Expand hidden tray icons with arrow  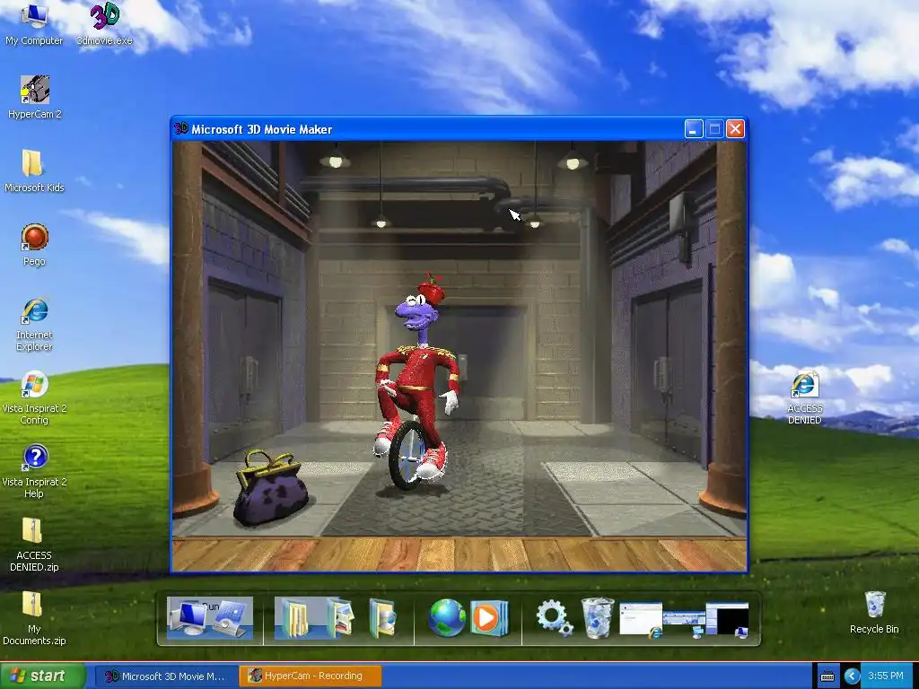(x=852, y=676)
